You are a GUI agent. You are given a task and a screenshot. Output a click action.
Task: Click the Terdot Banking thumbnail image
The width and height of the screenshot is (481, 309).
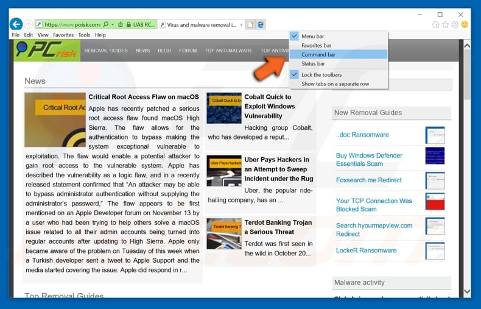pos(224,233)
